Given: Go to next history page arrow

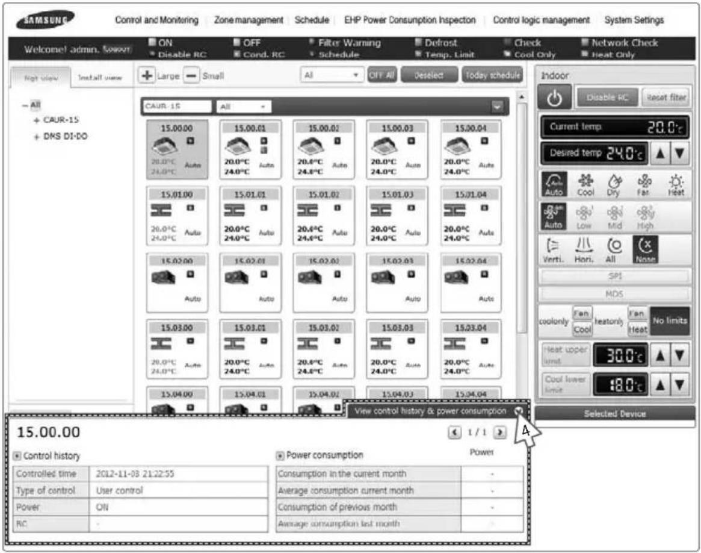Looking at the screenshot, I should (x=500, y=432).
